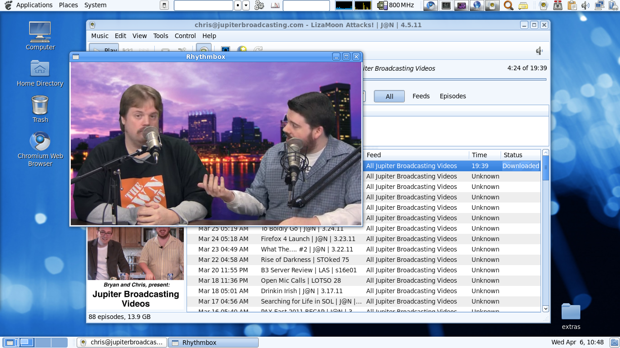Select the Feeds filter button
This screenshot has height=348, width=620.
click(x=421, y=96)
